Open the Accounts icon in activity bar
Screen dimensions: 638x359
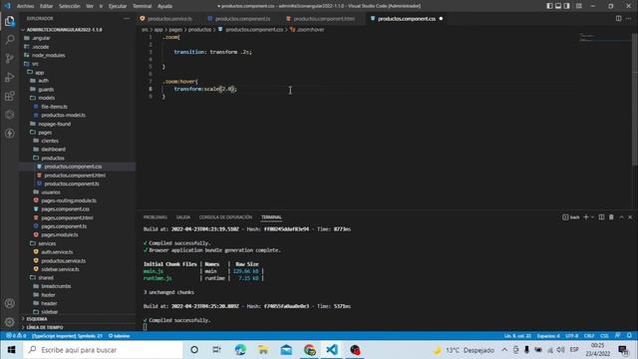9,303
